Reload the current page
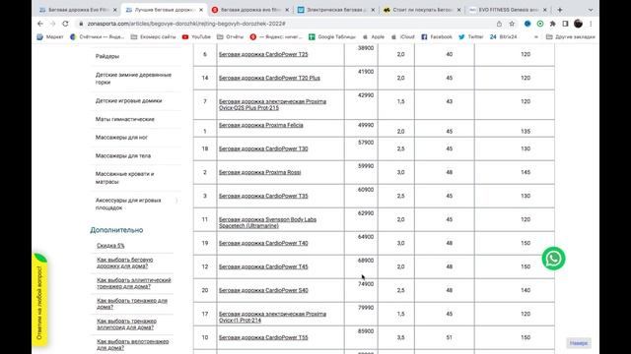Screen dimensions: 631x354 pyautogui.click(x=65, y=24)
